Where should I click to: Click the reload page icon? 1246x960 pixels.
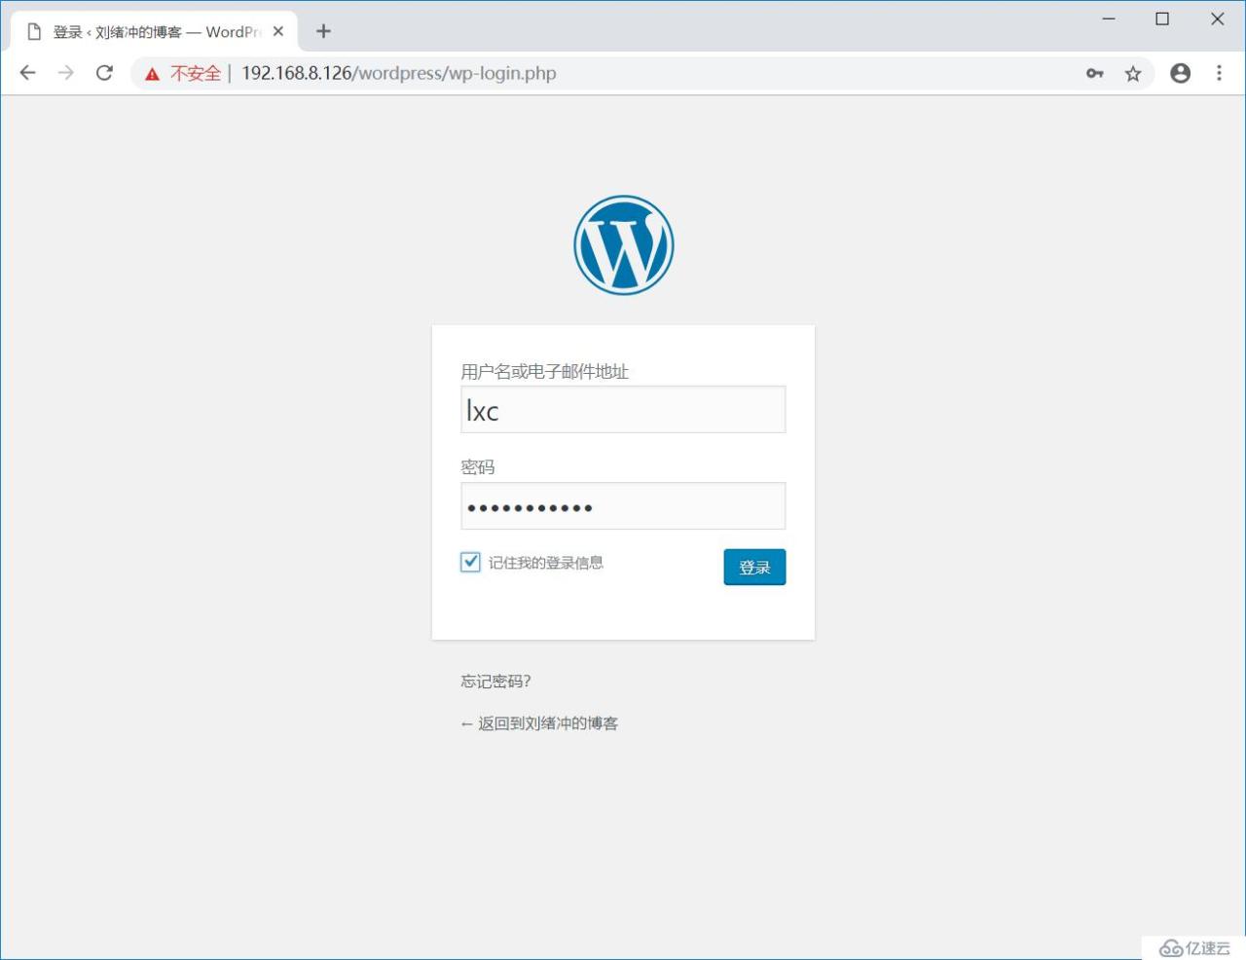coord(104,72)
